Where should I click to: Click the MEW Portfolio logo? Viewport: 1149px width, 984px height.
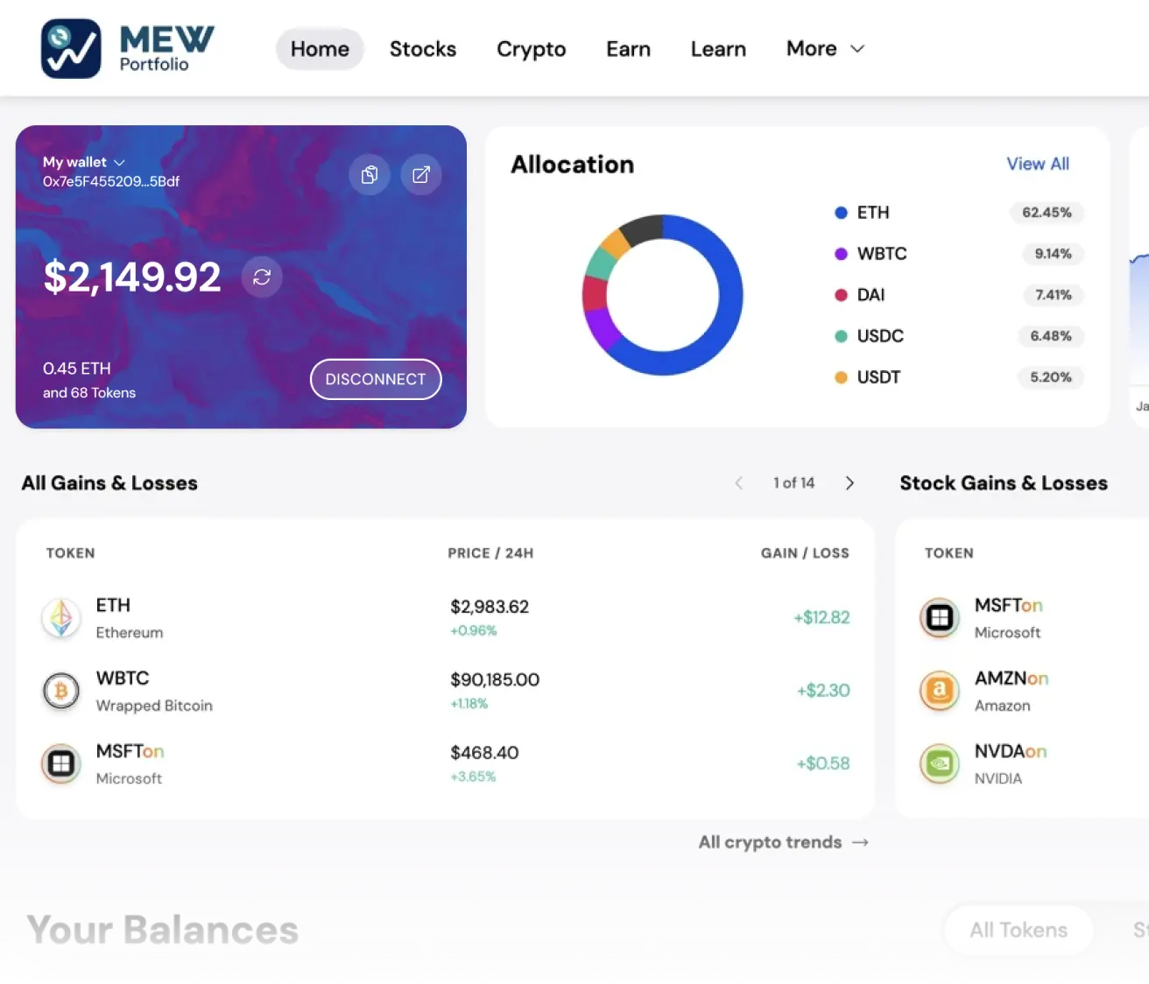coord(128,49)
